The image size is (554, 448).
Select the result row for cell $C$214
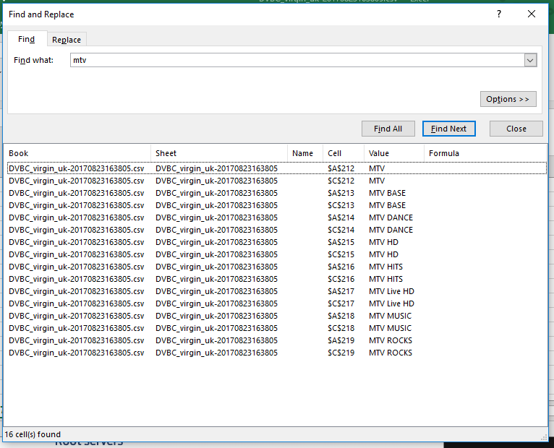(x=277, y=230)
